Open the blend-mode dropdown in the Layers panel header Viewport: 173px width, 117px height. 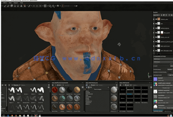(157, 15)
